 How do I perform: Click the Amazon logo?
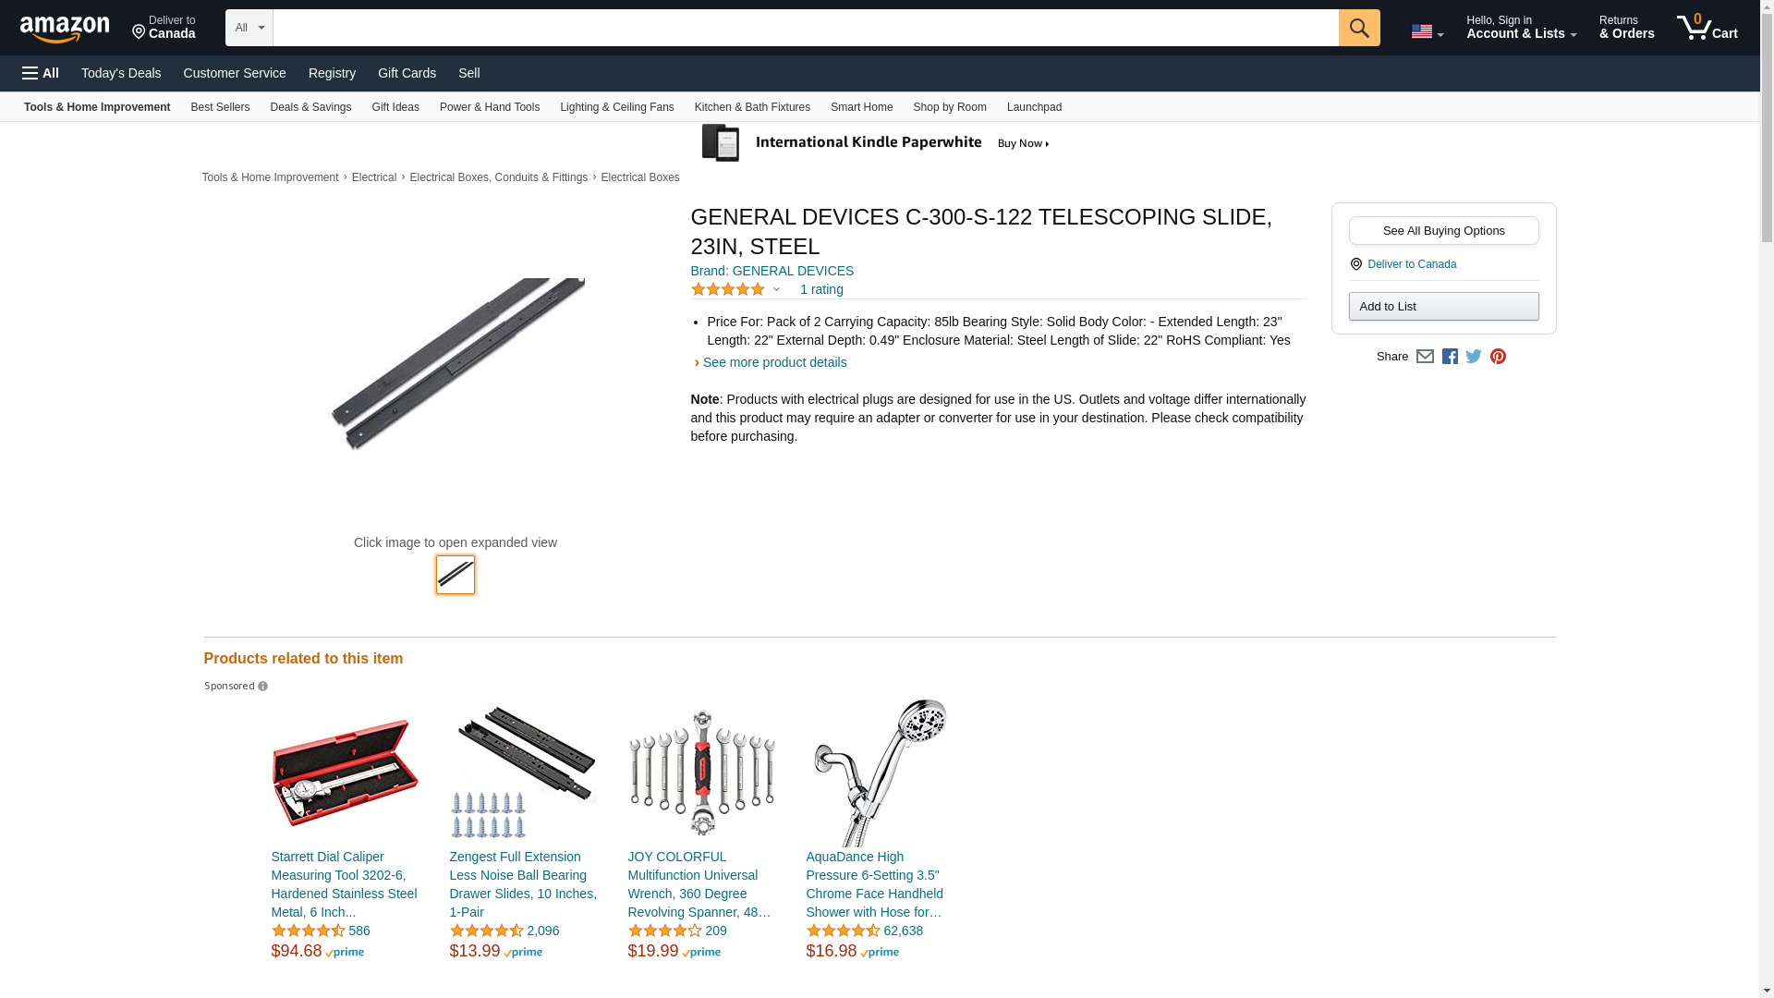click(65, 29)
